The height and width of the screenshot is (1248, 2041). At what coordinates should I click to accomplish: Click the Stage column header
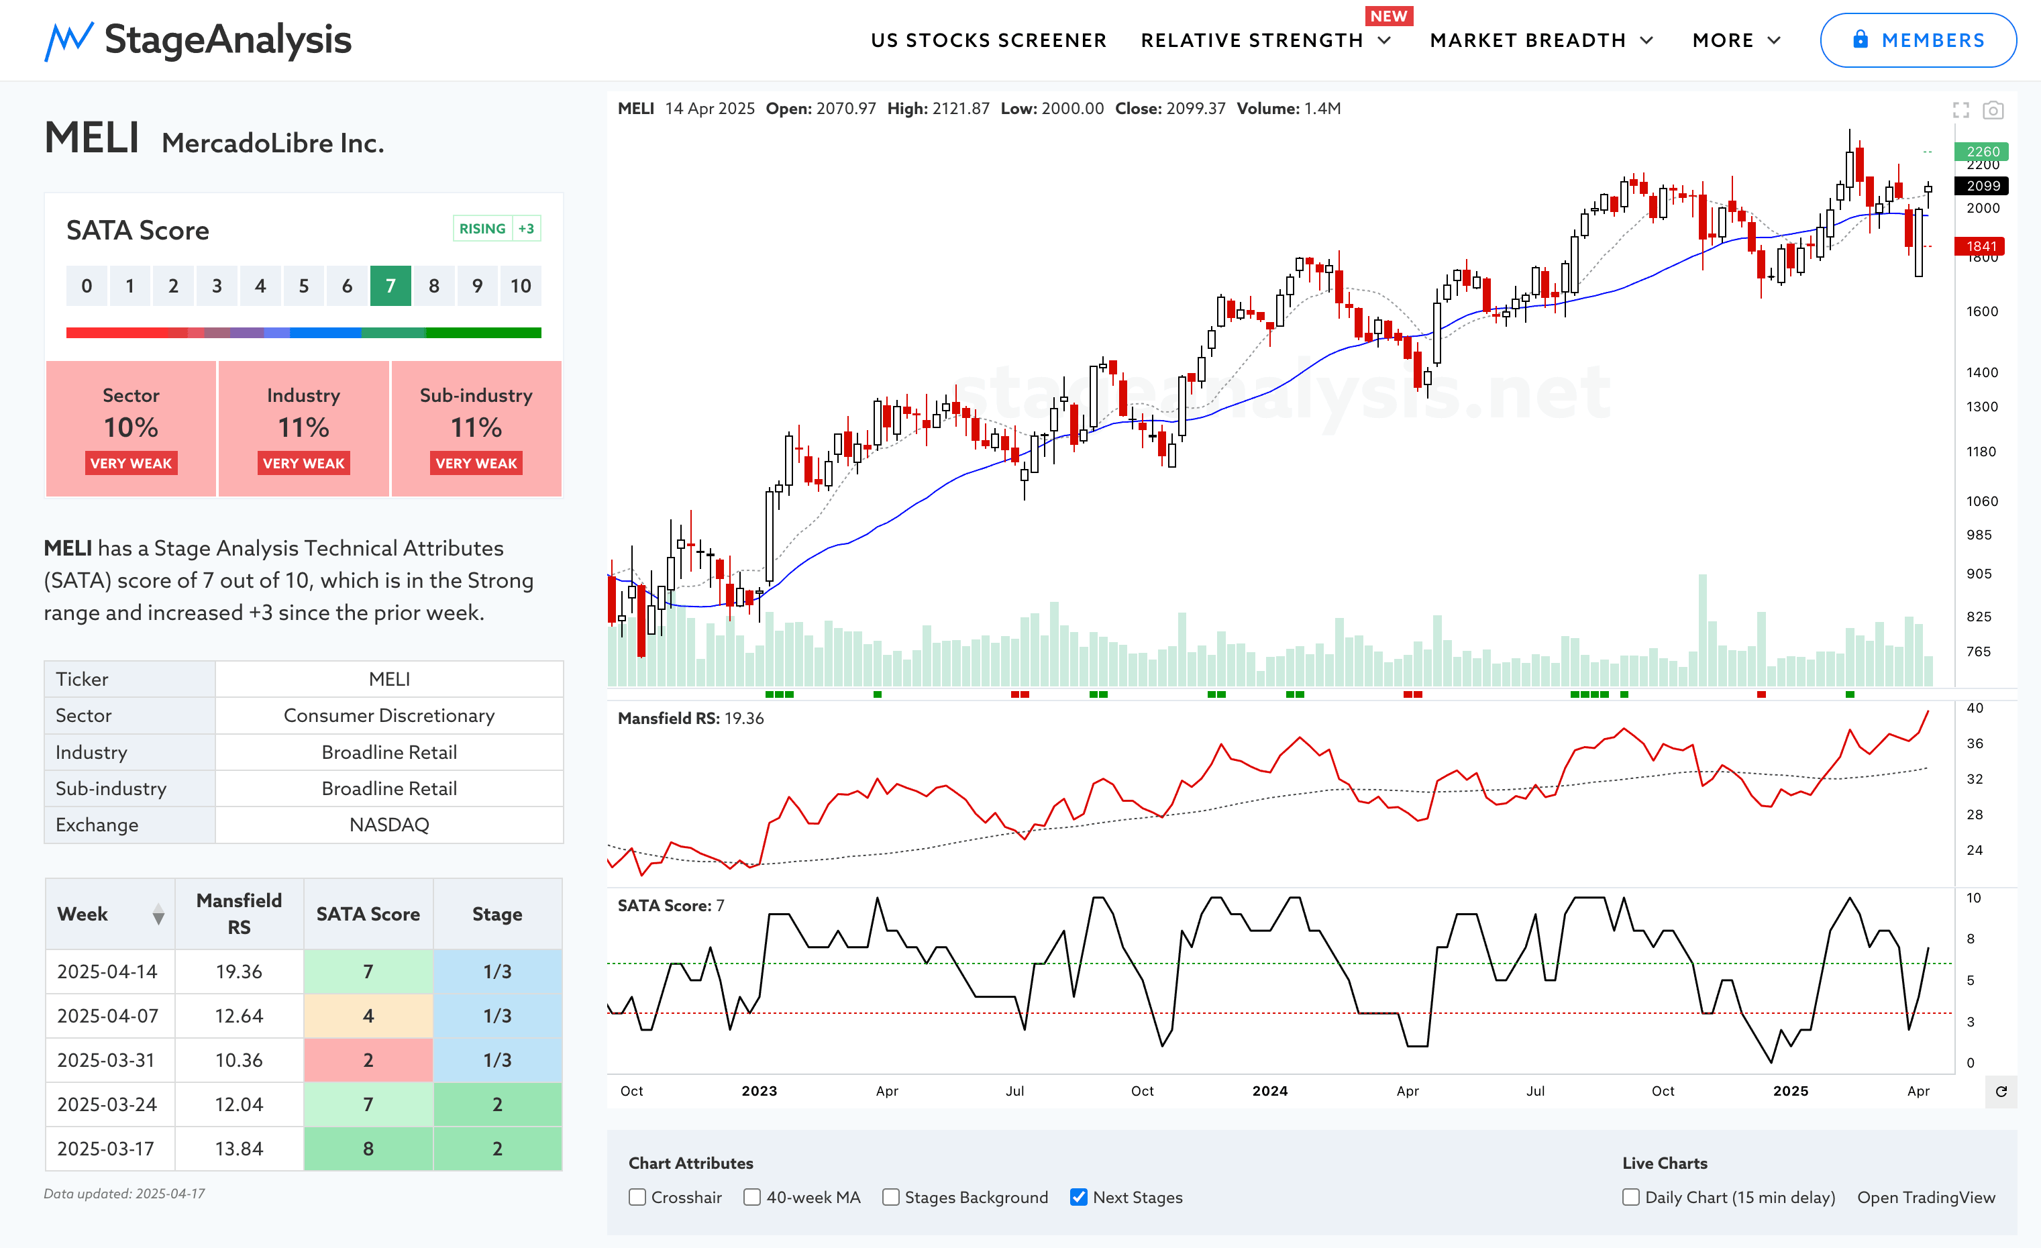[497, 913]
